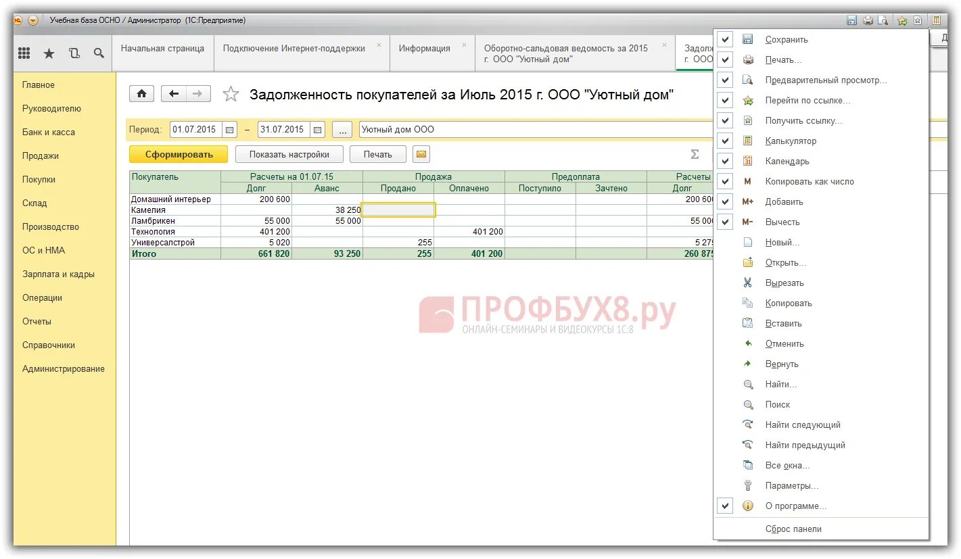Click the Печать button under period
Viewport: 961px width, 559px height.
click(377, 154)
